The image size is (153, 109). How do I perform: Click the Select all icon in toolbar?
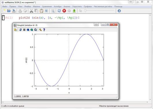point(46,11)
